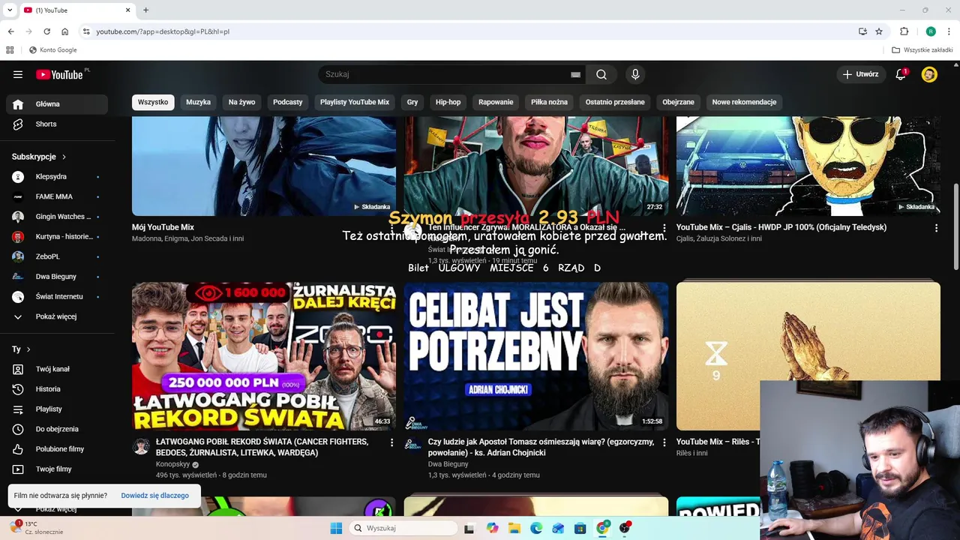Open YouTube notifications bell

(x=901, y=74)
